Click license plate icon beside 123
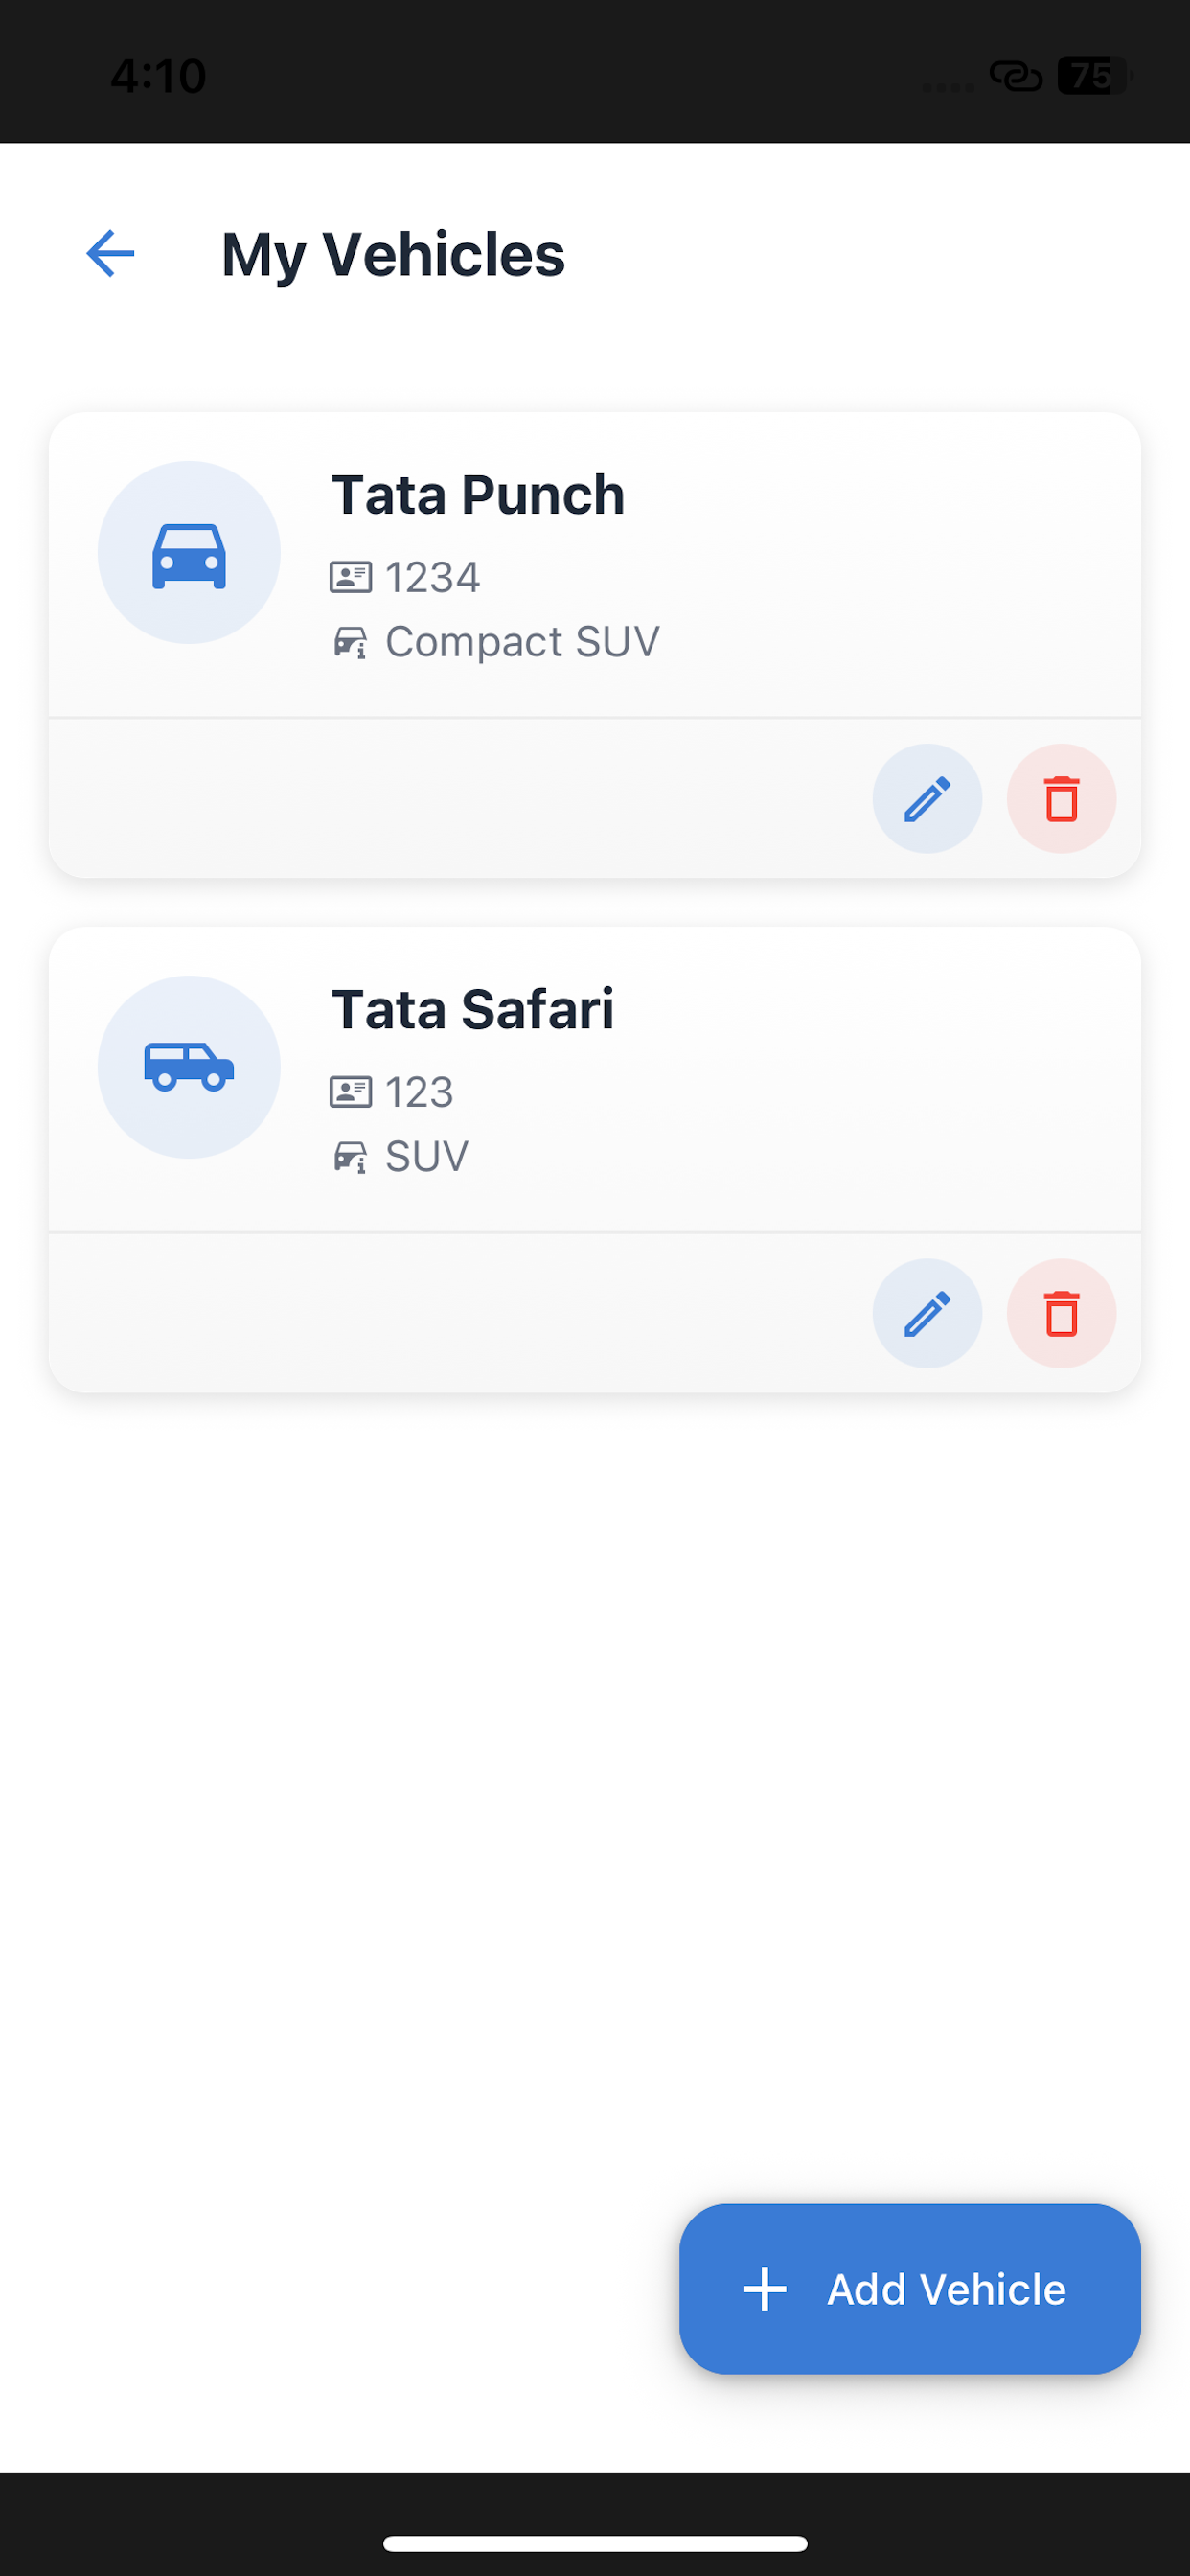Screen dimensions: 1190x2576 pyautogui.click(x=350, y=1092)
